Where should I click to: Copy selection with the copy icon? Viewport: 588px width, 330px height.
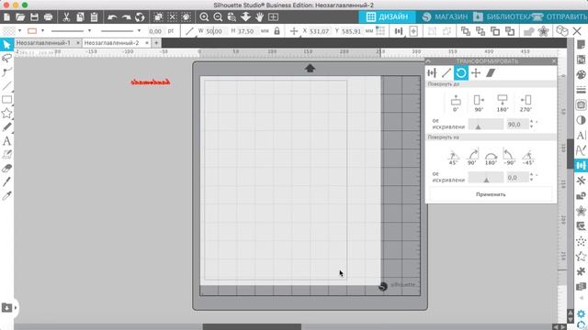pos(80,16)
